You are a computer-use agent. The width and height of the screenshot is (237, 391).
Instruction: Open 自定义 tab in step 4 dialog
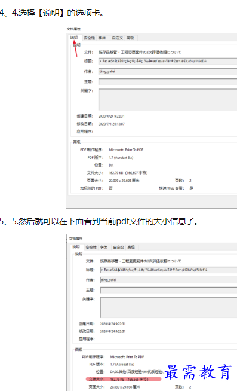click(117, 38)
